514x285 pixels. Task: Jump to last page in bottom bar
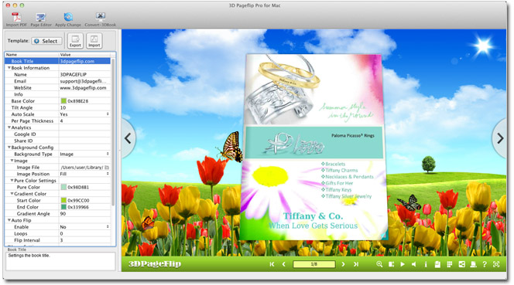coord(356,264)
